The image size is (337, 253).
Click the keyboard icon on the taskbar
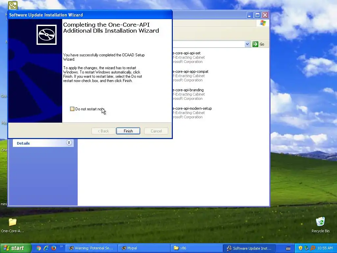click(288, 248)
